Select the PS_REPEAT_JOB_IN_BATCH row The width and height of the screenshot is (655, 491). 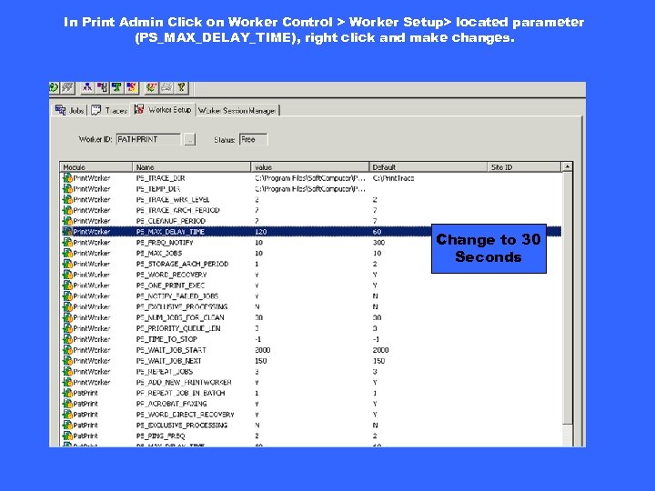coord(311,393)
